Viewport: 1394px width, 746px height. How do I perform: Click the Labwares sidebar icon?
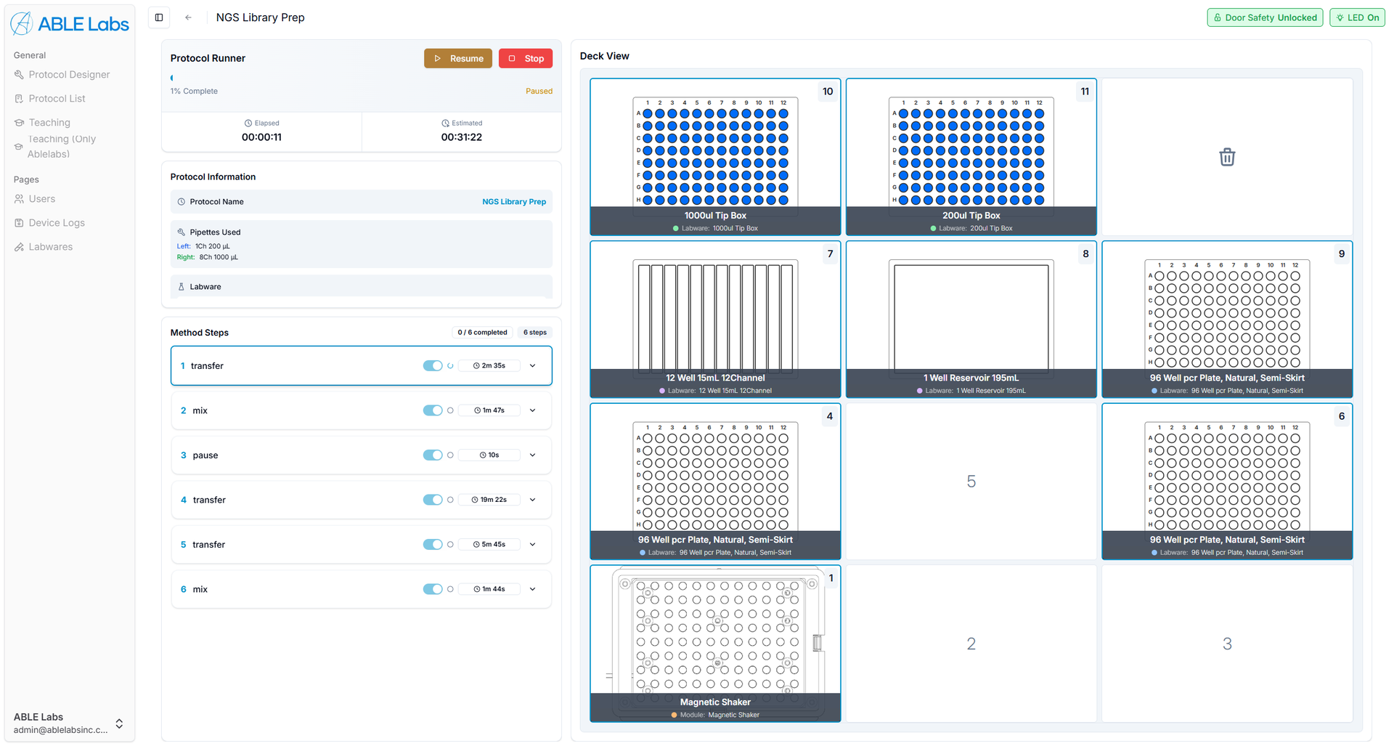[x=19, y=247]
